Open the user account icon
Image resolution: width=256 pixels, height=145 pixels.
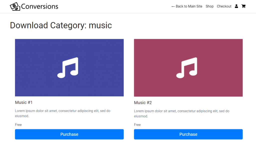tap(236, 6)
